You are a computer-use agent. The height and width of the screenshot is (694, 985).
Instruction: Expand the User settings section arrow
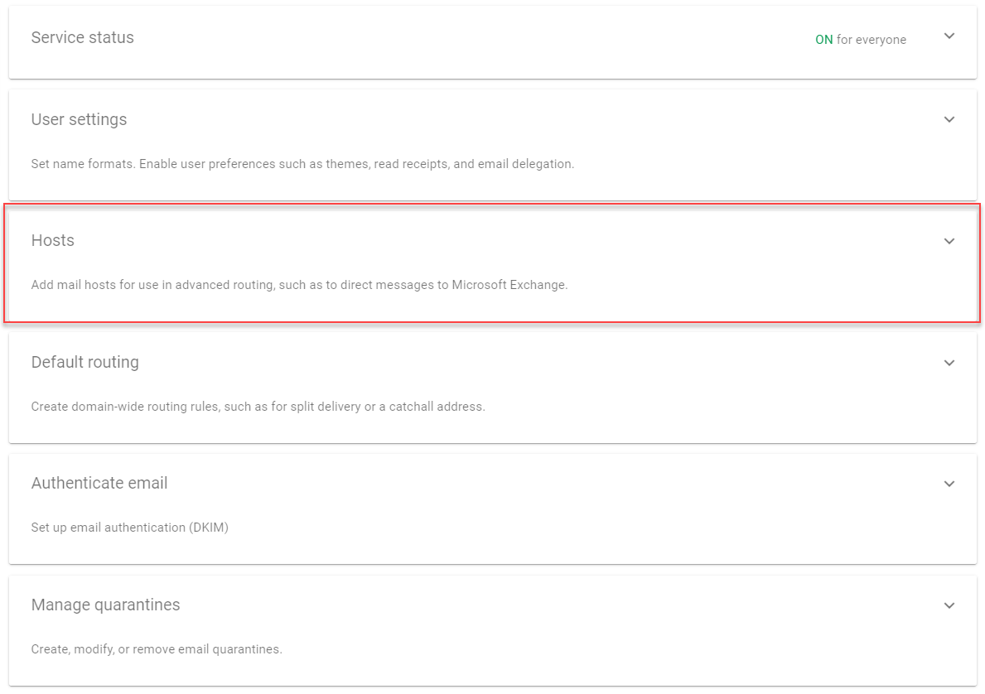[x=949, y=120]
